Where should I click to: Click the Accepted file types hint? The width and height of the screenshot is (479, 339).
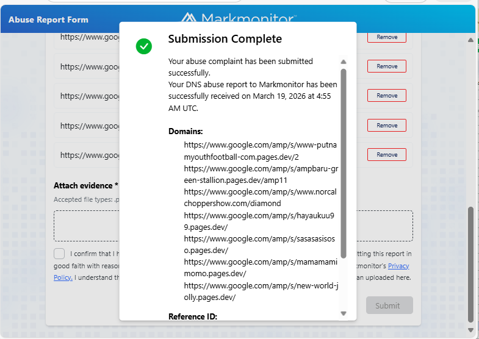coord(87,199)
